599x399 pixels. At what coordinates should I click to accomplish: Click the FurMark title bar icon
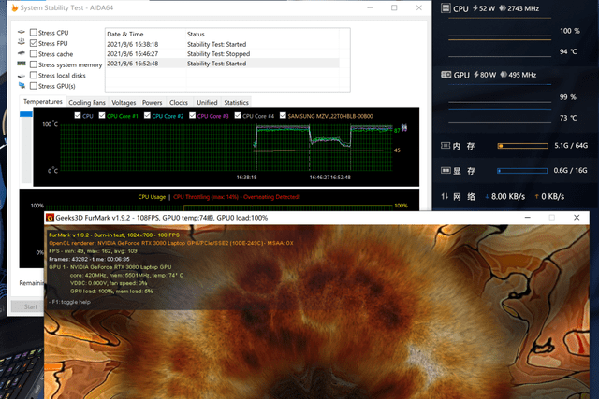coord(50,218)
